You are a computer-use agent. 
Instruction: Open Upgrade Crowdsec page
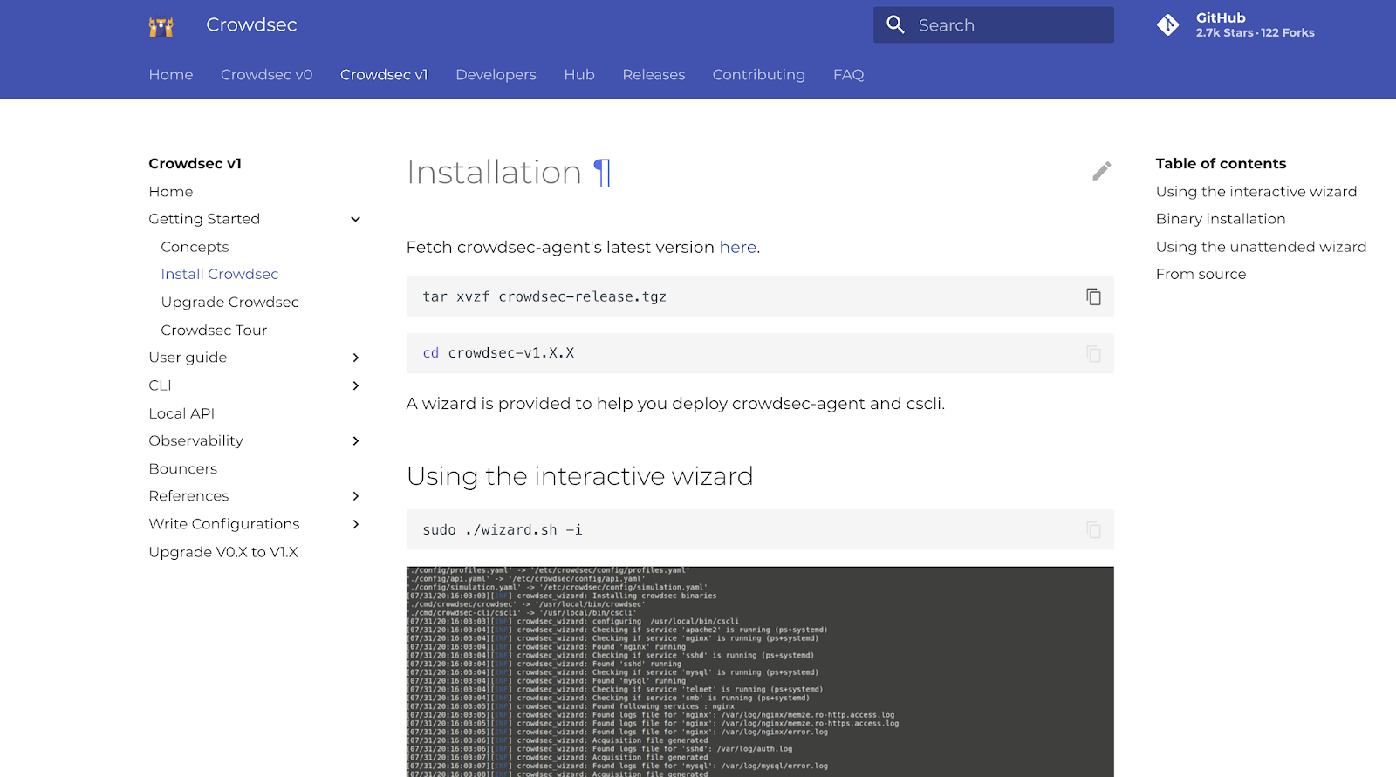pyautogui.click(x=230, y=302)
